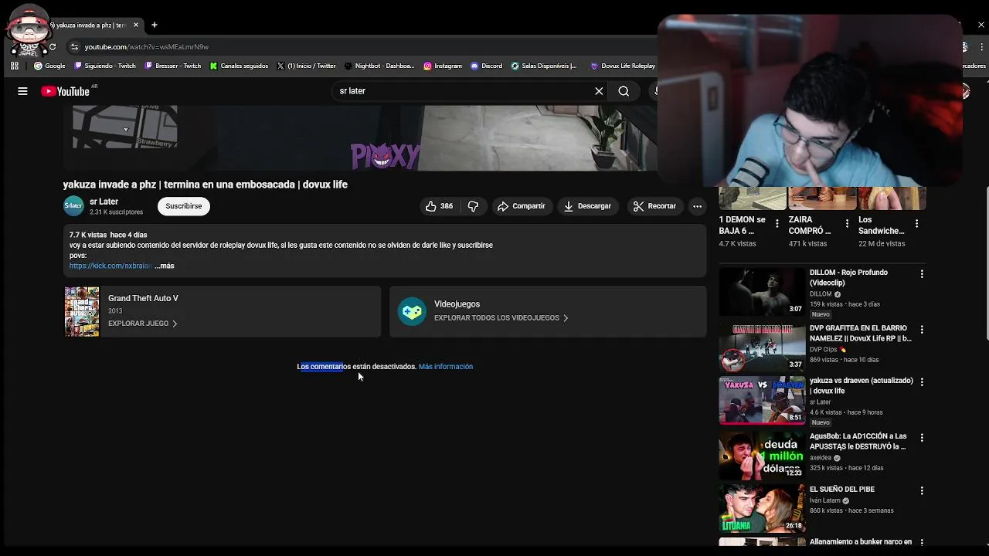Viewport: 989px width, 556px height.
Task: Open the kick.com link in the description
Action: pos(110,266)
